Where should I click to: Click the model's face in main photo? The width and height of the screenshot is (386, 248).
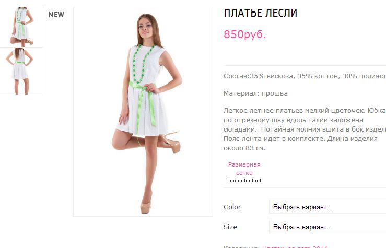pos(146,29)
